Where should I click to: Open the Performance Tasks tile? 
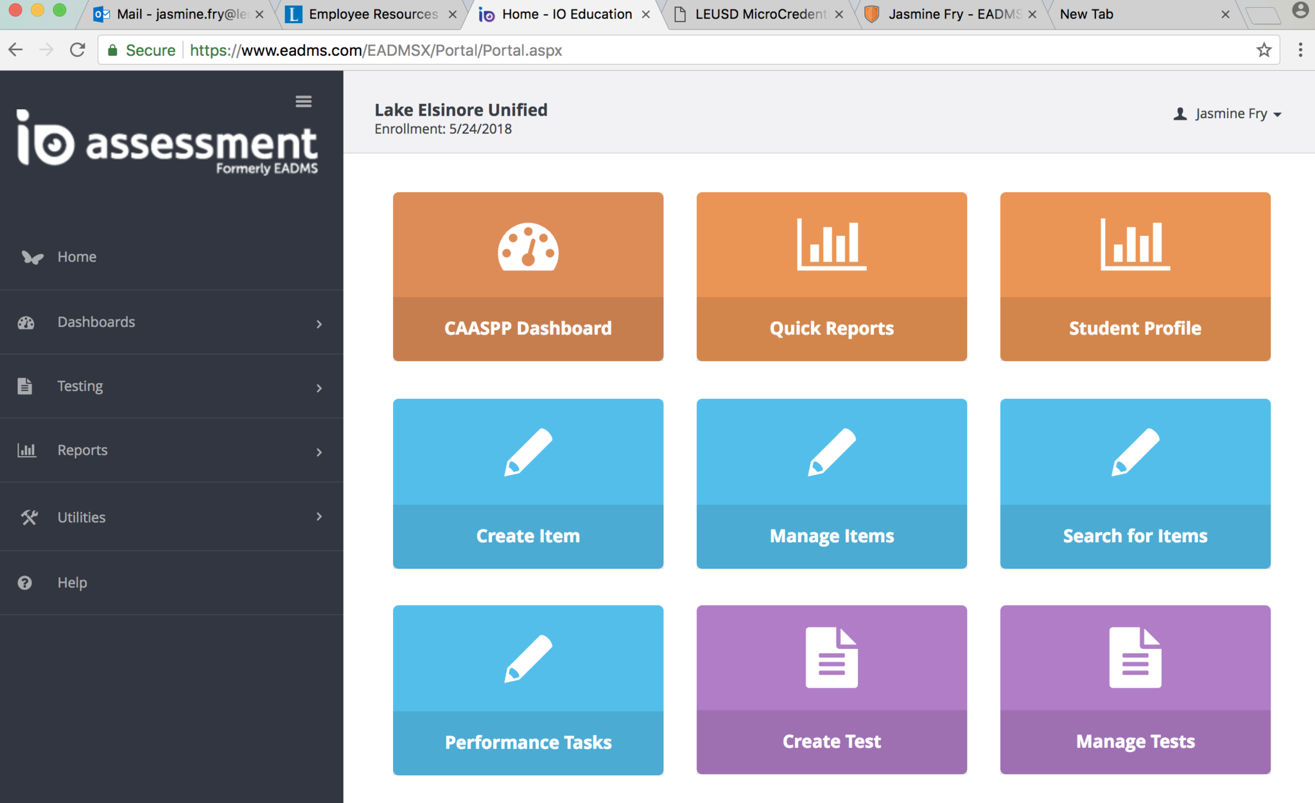point(528,690)
